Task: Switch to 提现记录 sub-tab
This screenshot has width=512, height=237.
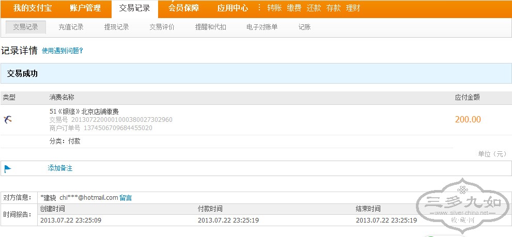Action: pyautogui.click(x=116, y=27)
